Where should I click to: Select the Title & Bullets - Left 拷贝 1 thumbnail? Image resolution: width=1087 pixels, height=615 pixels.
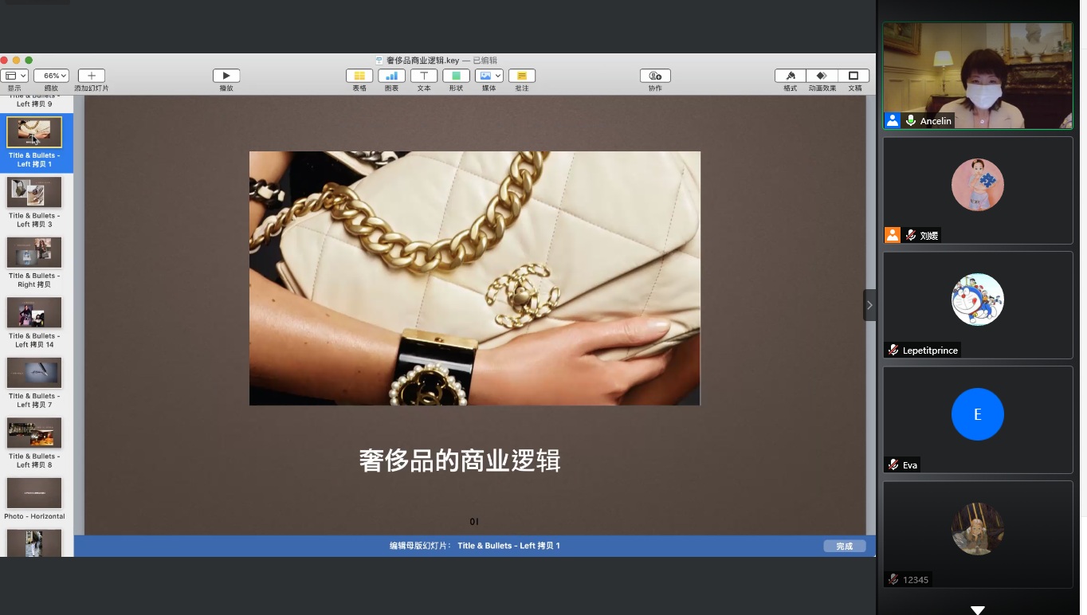34,132
